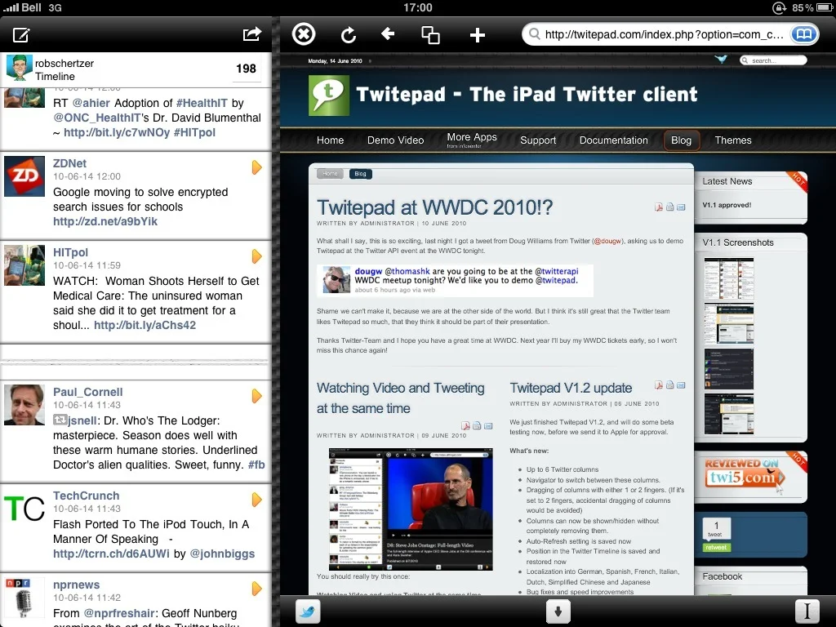Open tcrn.ch/d6AUWi link in TechCrunch tweet
This screenshot has width=836, height=627.
tap(111, 554)
